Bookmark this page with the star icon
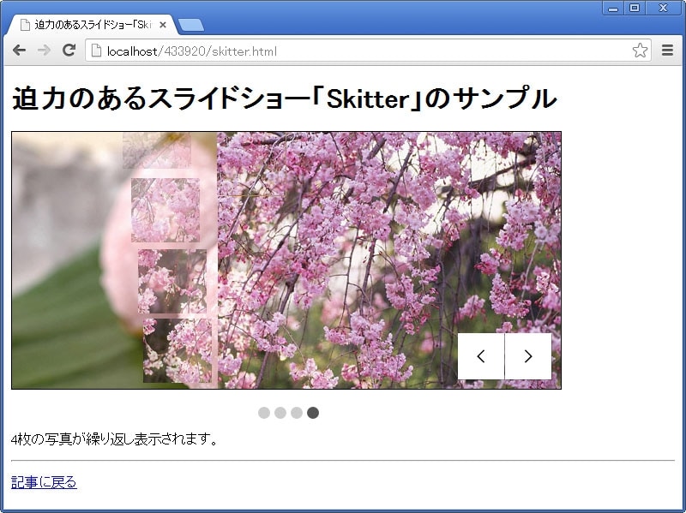This screenshot has width=686, height=513. pyautogui.click(x=640, y=51)
